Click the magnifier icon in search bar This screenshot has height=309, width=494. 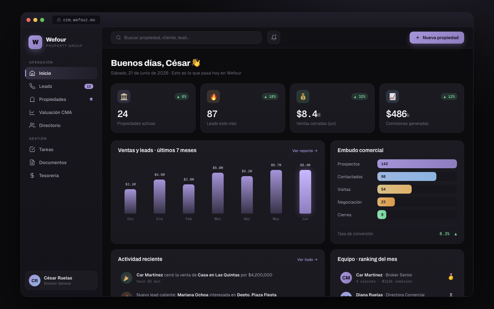coord(118,38)
